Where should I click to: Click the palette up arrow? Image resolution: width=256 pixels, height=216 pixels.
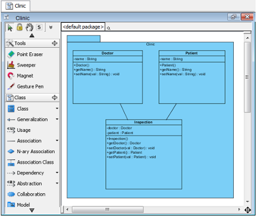tap(32, 35)
